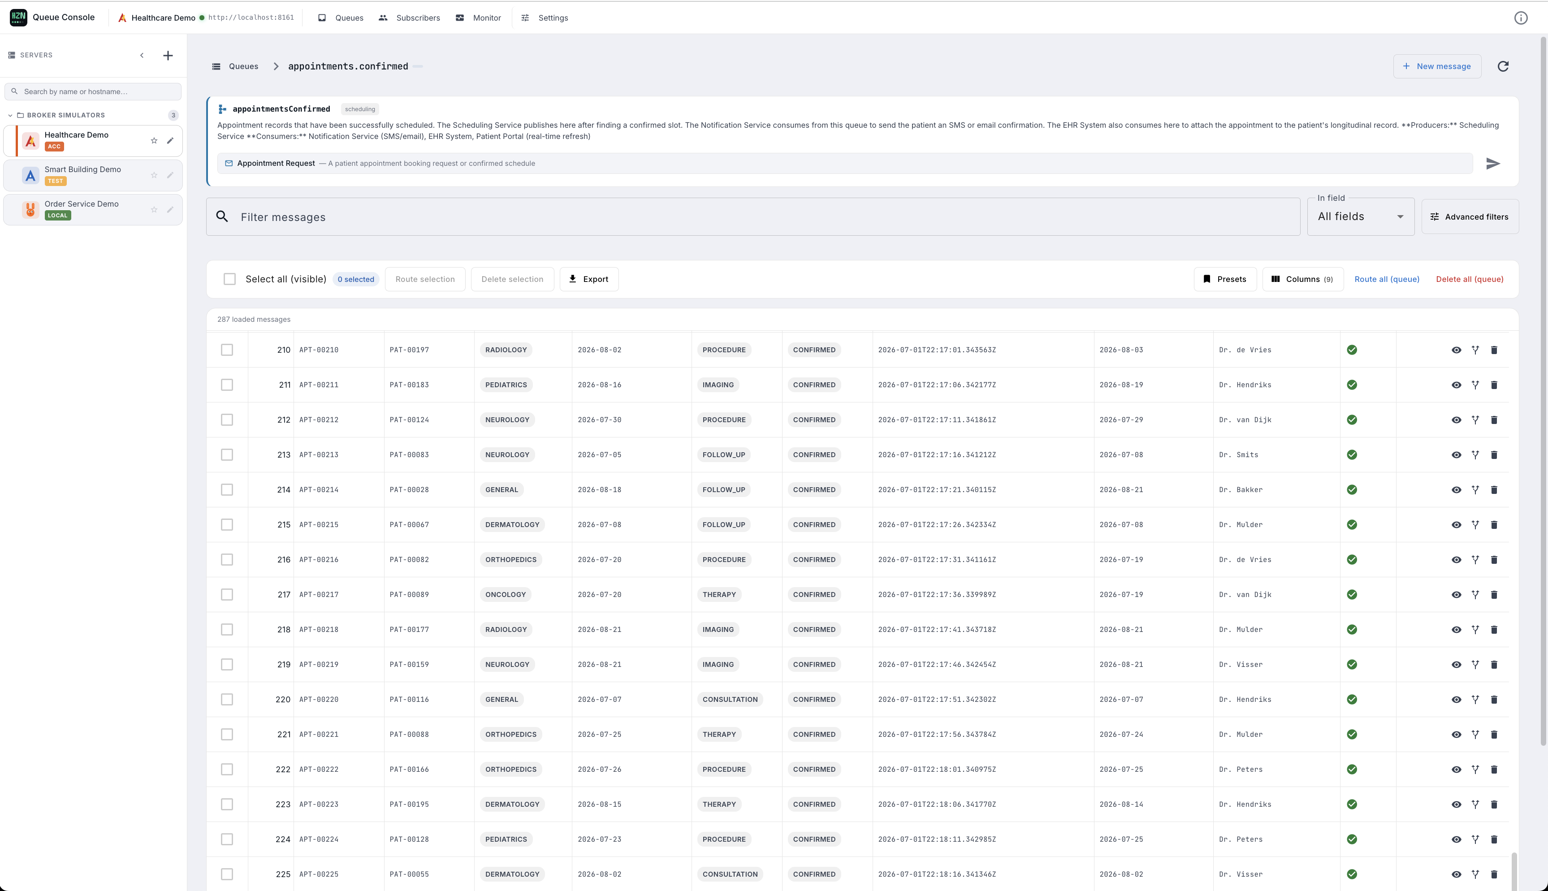Open the Subscribers tab
The image size is (1548, 891).
tap(409, 18)
